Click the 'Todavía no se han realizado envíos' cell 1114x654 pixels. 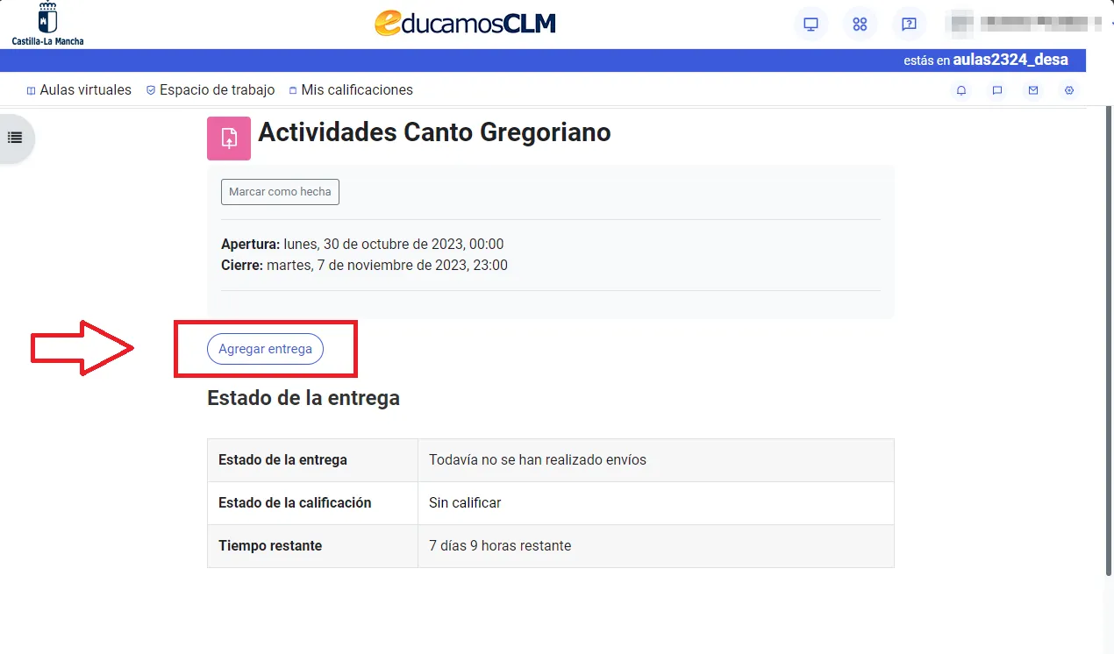coord(537,460)
